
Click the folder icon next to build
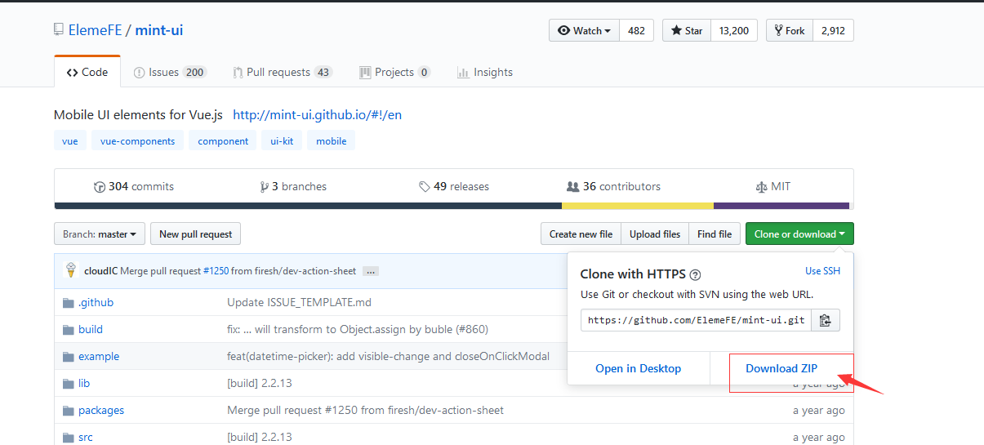69,330
